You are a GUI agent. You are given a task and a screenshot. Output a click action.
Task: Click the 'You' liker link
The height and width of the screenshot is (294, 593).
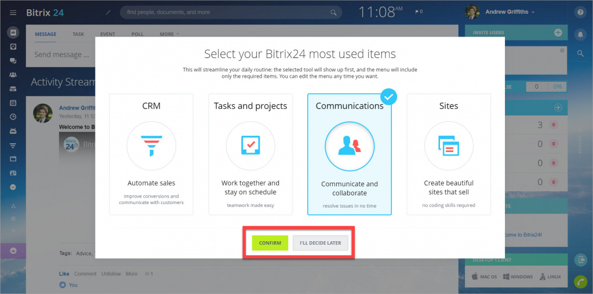73,285
